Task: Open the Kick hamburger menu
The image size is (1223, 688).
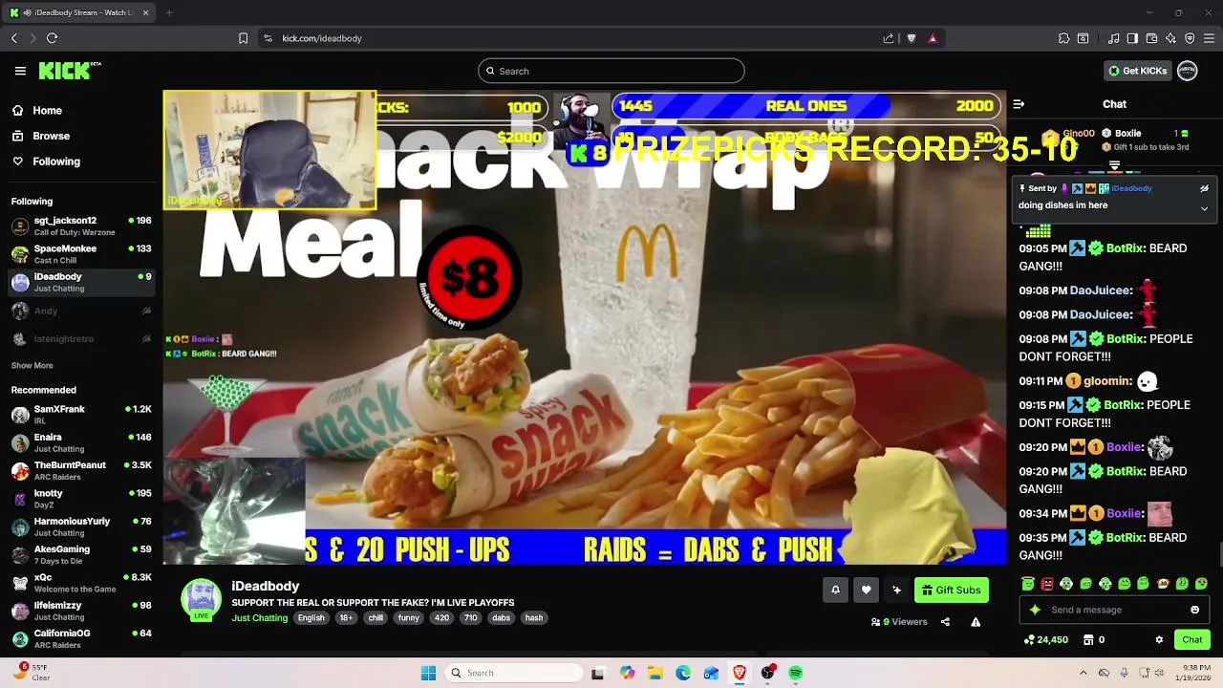Action: tap(20, 71)
